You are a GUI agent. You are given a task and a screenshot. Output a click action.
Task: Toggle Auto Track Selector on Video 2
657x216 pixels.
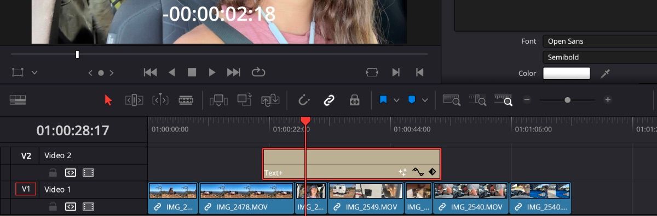[x=71, y=173]
